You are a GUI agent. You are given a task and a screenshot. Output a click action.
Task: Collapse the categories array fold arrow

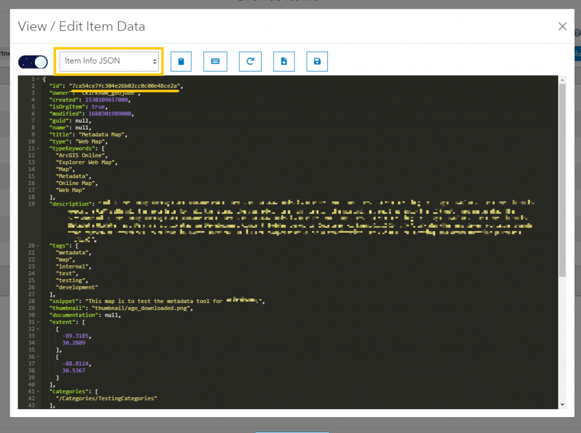(38, 392)
